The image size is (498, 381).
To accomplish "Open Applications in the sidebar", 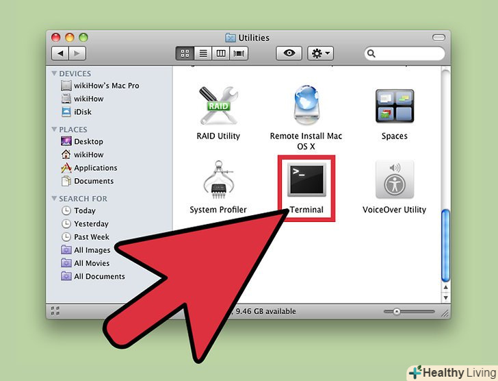I will pyautogui.click(x=89, y=168).
